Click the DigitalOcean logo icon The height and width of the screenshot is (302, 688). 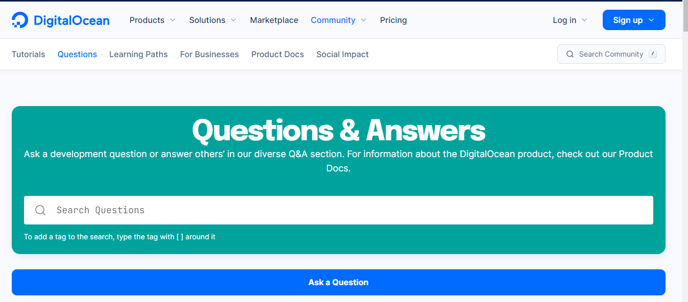coord(20,20)
